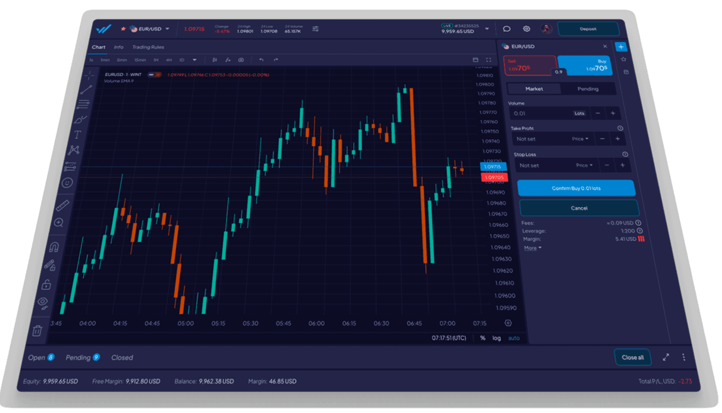Open favorites star in right sidebar
722x413 pixels.
[x=623, y=59]
